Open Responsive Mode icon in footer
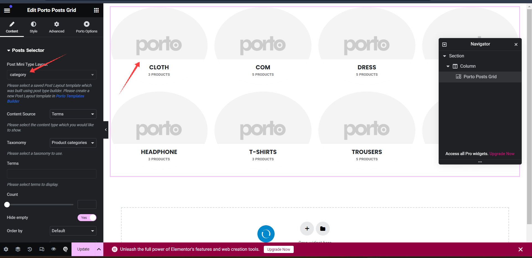This screenshot has height=258, width=532. [42, 249]
